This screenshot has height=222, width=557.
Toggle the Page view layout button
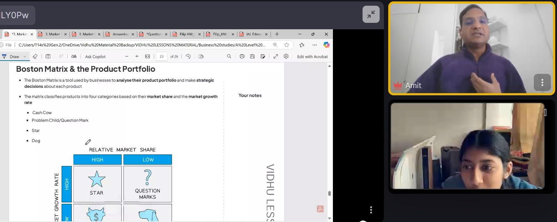click(x=201, y=56)
